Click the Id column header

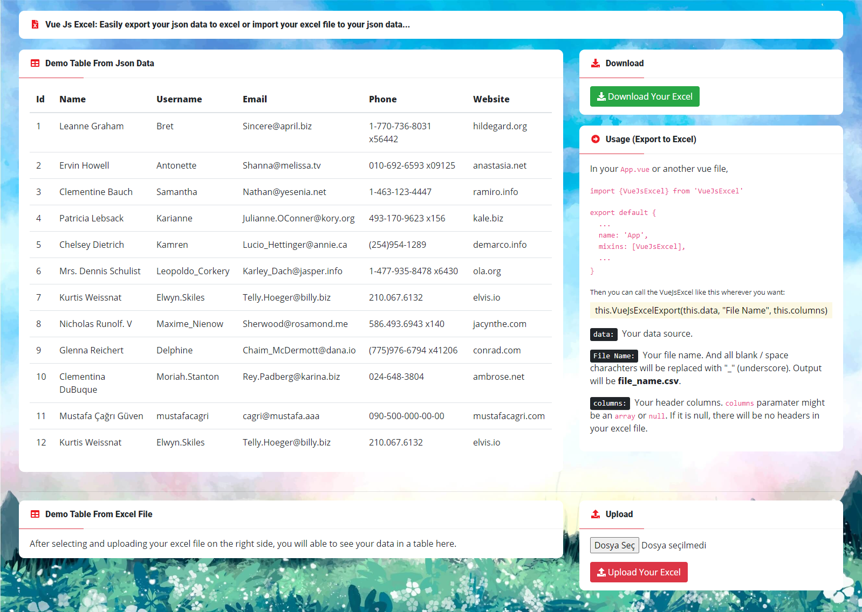tap(40, 99)
